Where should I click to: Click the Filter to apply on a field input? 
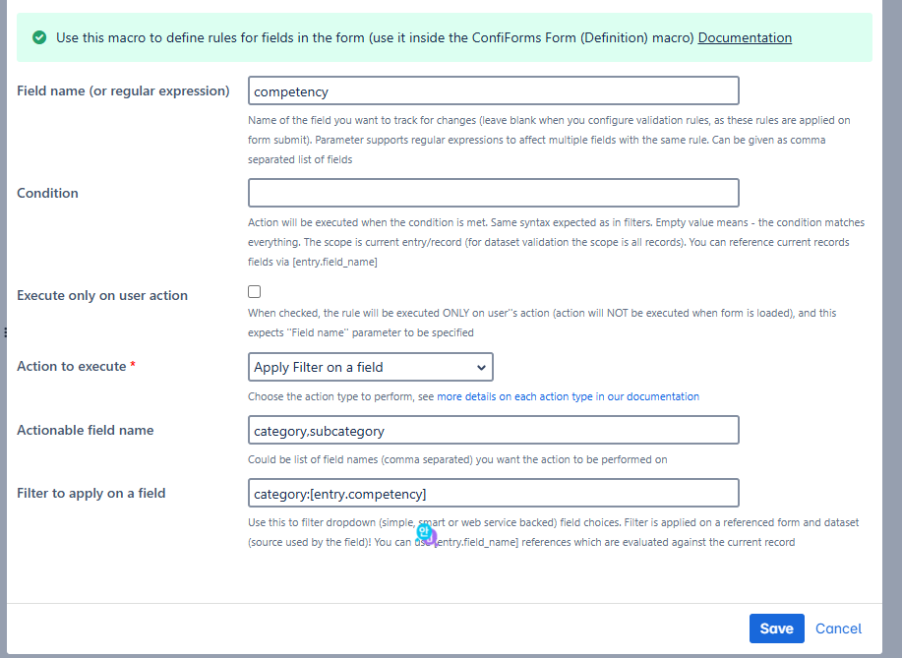coord(494,493)
